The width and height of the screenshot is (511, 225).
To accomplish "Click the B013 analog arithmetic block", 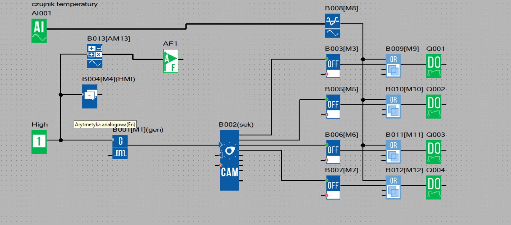I will (x=95, y=56).
